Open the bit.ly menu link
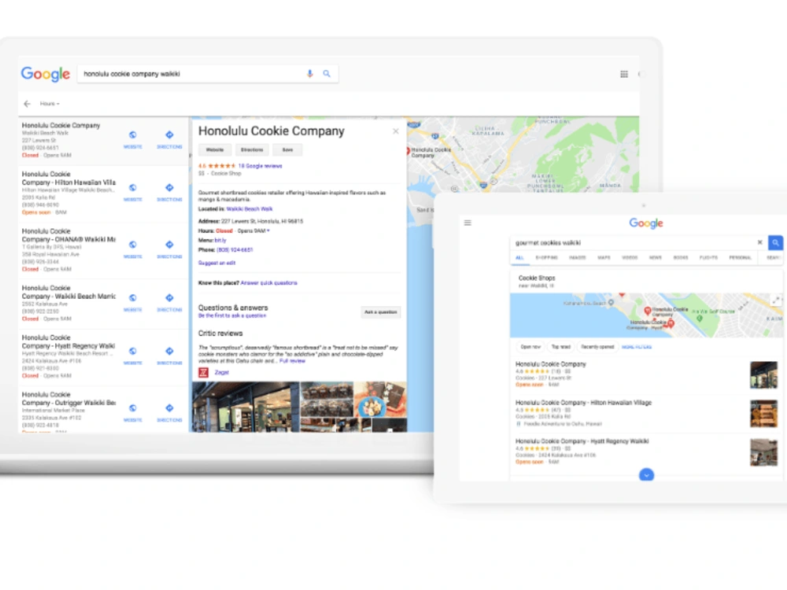This screenshot has height=590, width=787. [x=220, y=240]
